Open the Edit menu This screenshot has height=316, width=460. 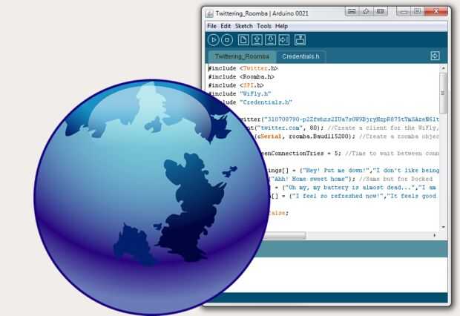(x=226, y=26)
